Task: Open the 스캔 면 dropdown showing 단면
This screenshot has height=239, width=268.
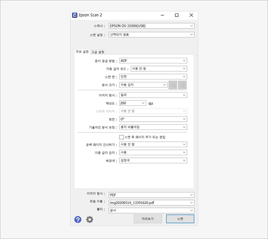Action: click(153, 76)
